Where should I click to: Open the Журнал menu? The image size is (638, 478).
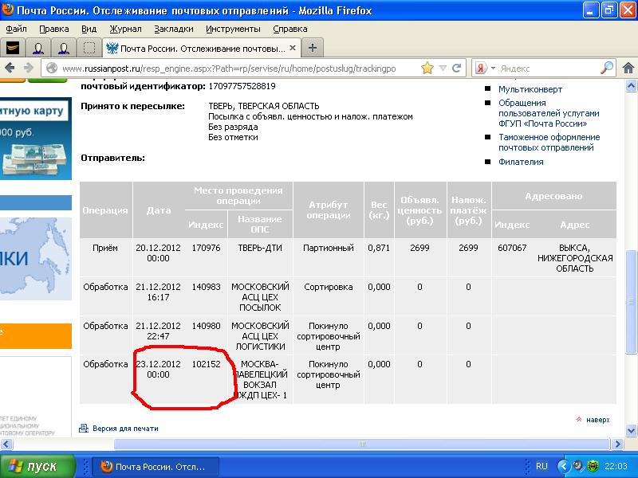point(125,29)
